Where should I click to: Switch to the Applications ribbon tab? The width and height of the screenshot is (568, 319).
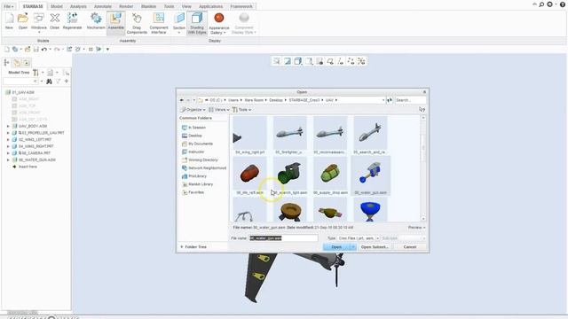210,6
